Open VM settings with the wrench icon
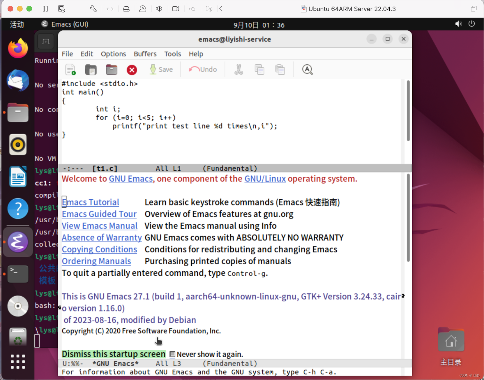The height and width of the screenshot is (380, 484). [93, 9]
